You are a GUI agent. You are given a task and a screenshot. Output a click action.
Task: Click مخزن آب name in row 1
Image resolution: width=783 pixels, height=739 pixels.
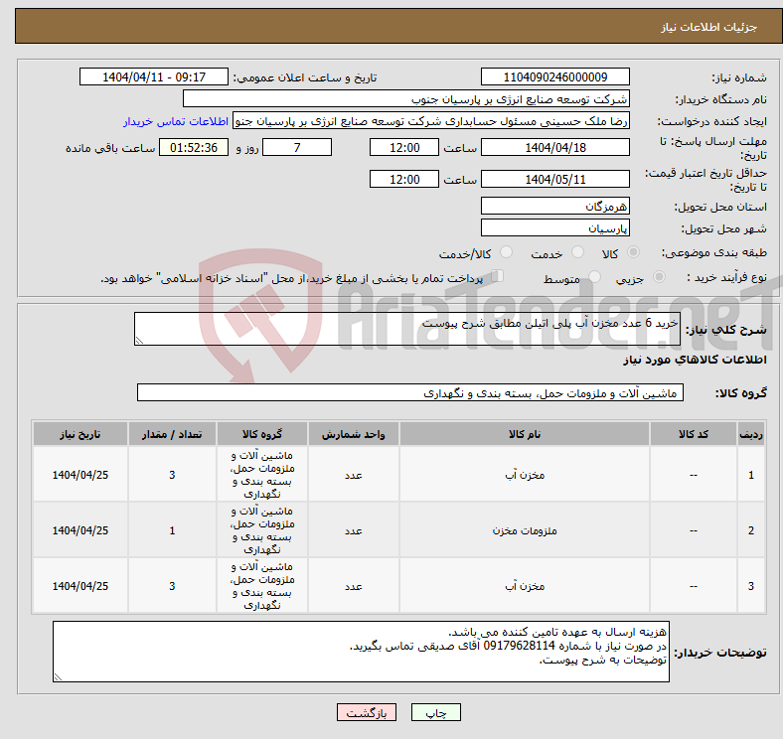coord(525,475)
